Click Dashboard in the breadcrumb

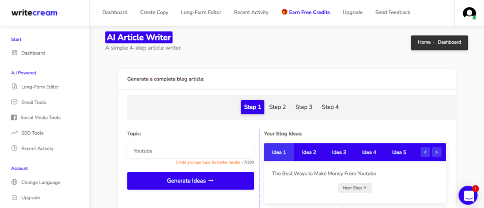[x=449, y=42]
